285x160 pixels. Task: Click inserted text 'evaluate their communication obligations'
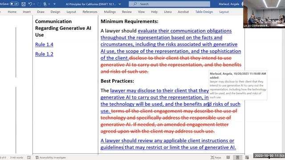pyautogui.click(x=185, y=31)
